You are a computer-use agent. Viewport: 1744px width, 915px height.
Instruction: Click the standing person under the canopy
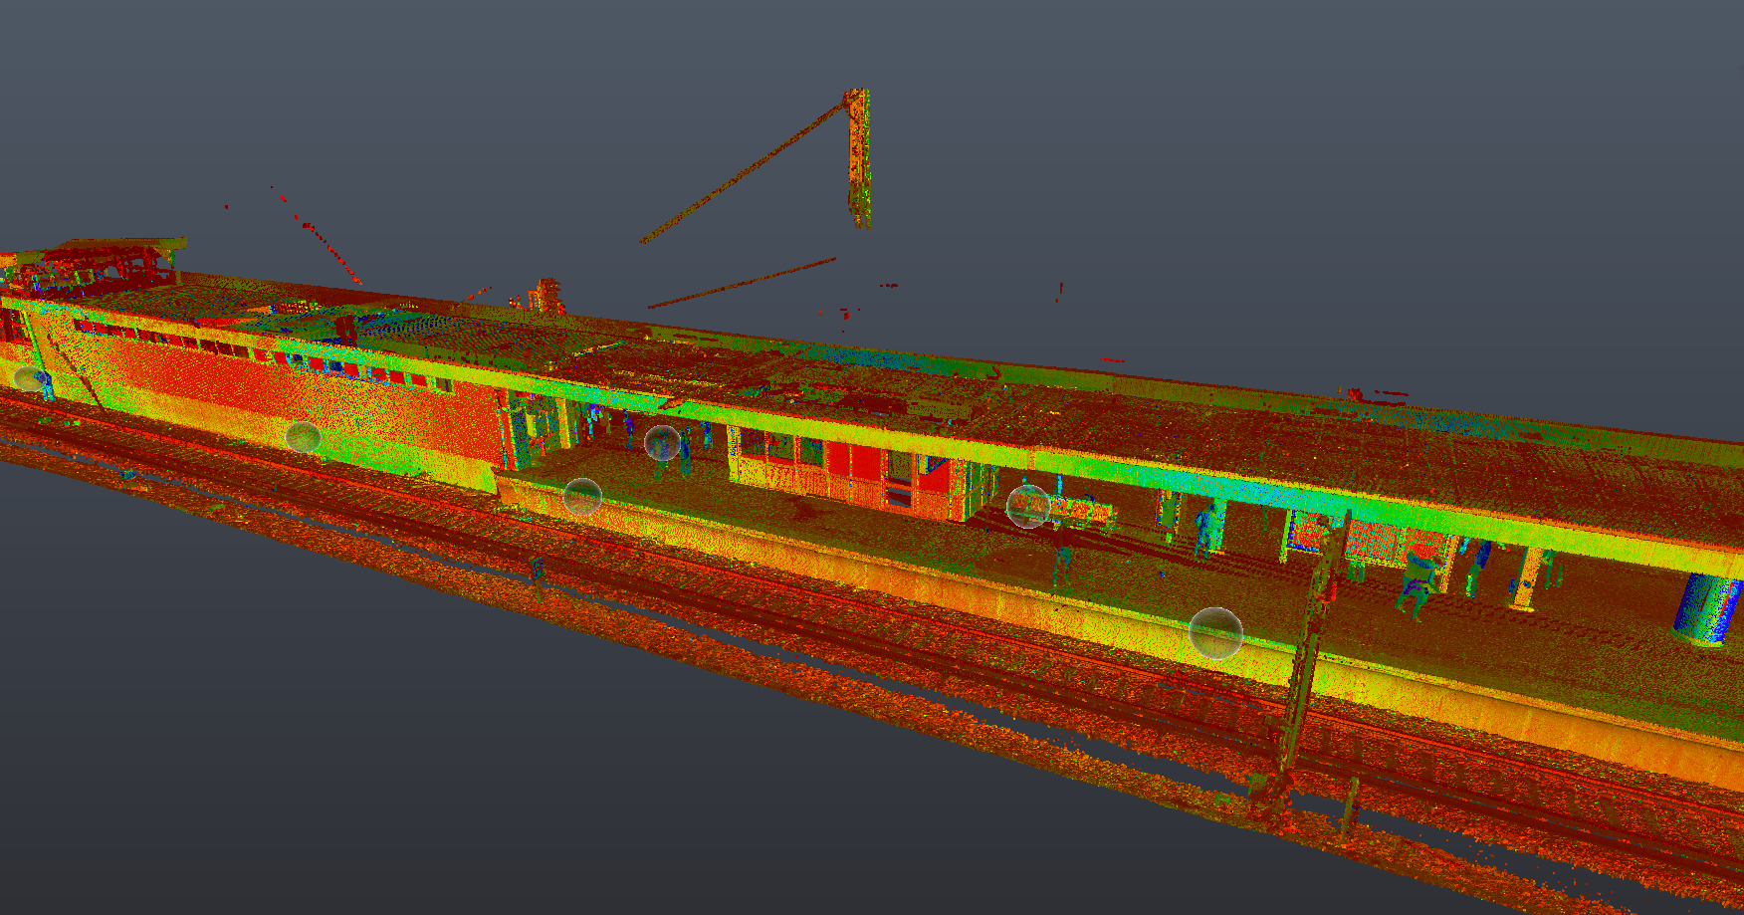pos(1205,528)
